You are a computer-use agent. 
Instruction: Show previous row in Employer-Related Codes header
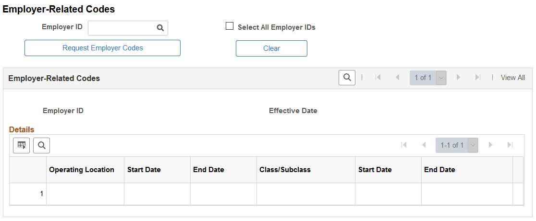tap(397, 77)
